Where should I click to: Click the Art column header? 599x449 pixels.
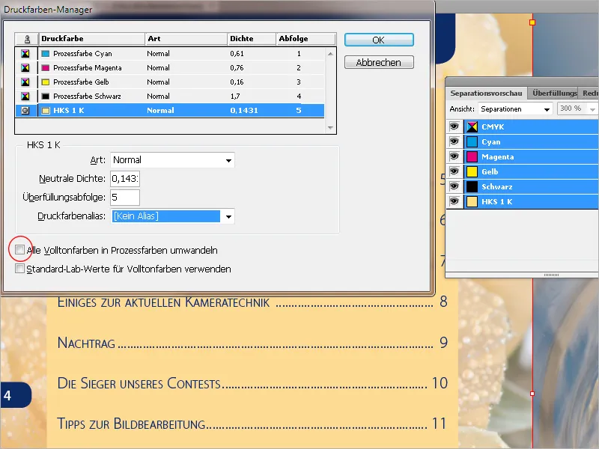tap(186, 39)
